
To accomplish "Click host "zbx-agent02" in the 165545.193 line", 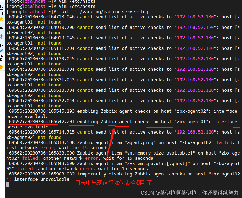I will pos(191,111).
